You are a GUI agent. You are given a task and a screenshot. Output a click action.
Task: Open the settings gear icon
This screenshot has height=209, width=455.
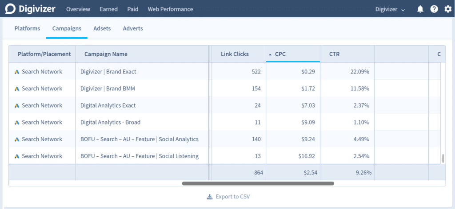448,9
